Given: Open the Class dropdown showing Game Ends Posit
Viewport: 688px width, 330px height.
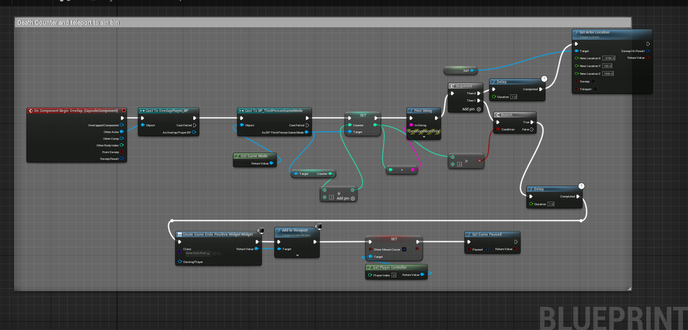Looking at the screenshot, I should [x=198, y=253].
